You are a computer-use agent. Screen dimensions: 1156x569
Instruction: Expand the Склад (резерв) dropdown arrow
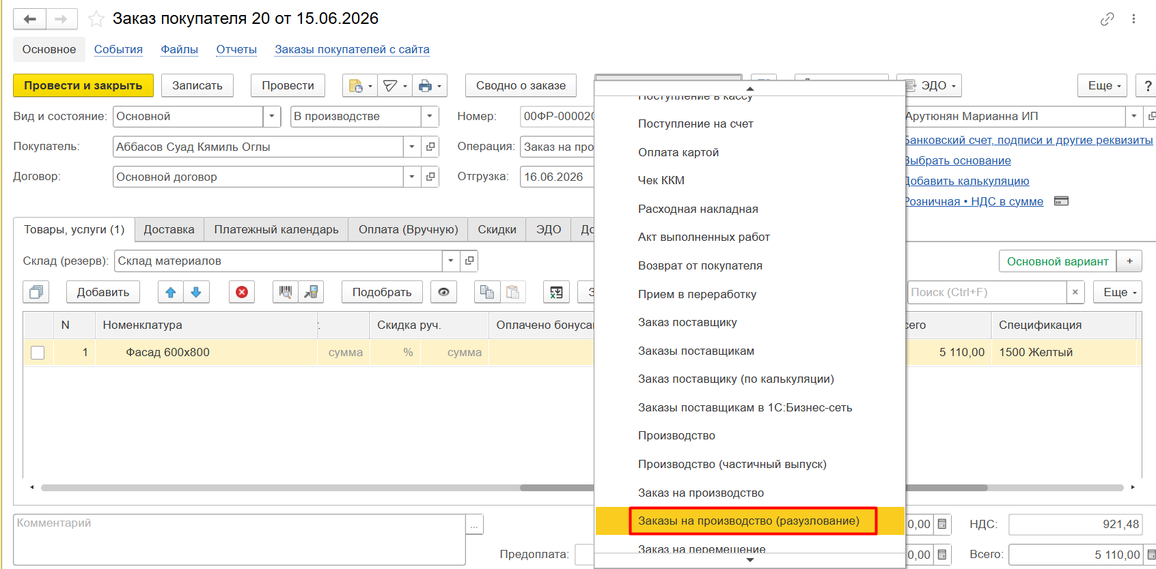pos(451,261)
